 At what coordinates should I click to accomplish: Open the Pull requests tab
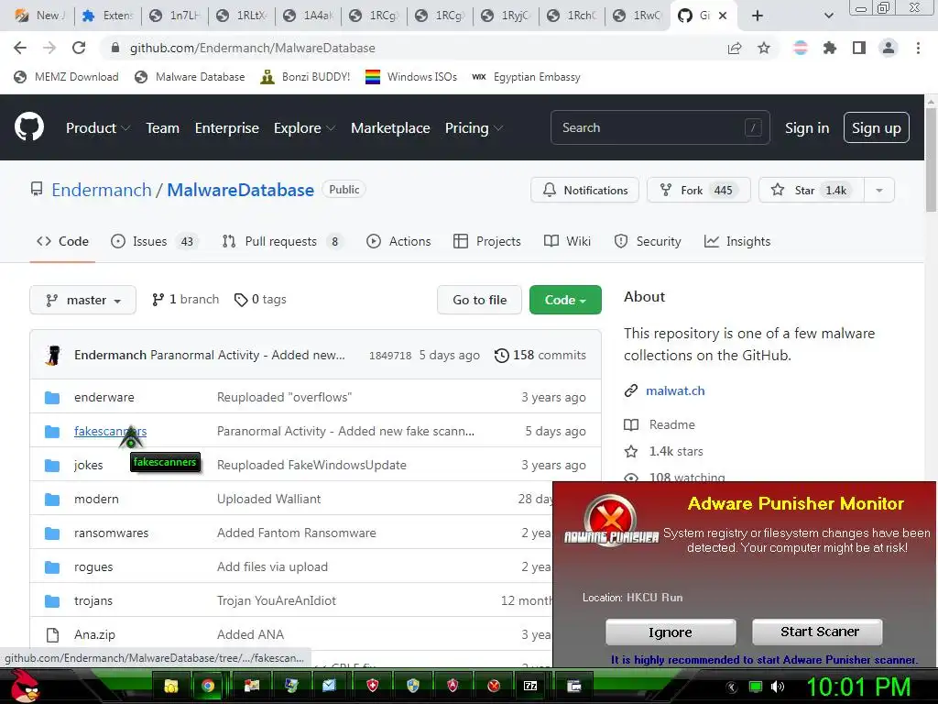tap(282, 241)
